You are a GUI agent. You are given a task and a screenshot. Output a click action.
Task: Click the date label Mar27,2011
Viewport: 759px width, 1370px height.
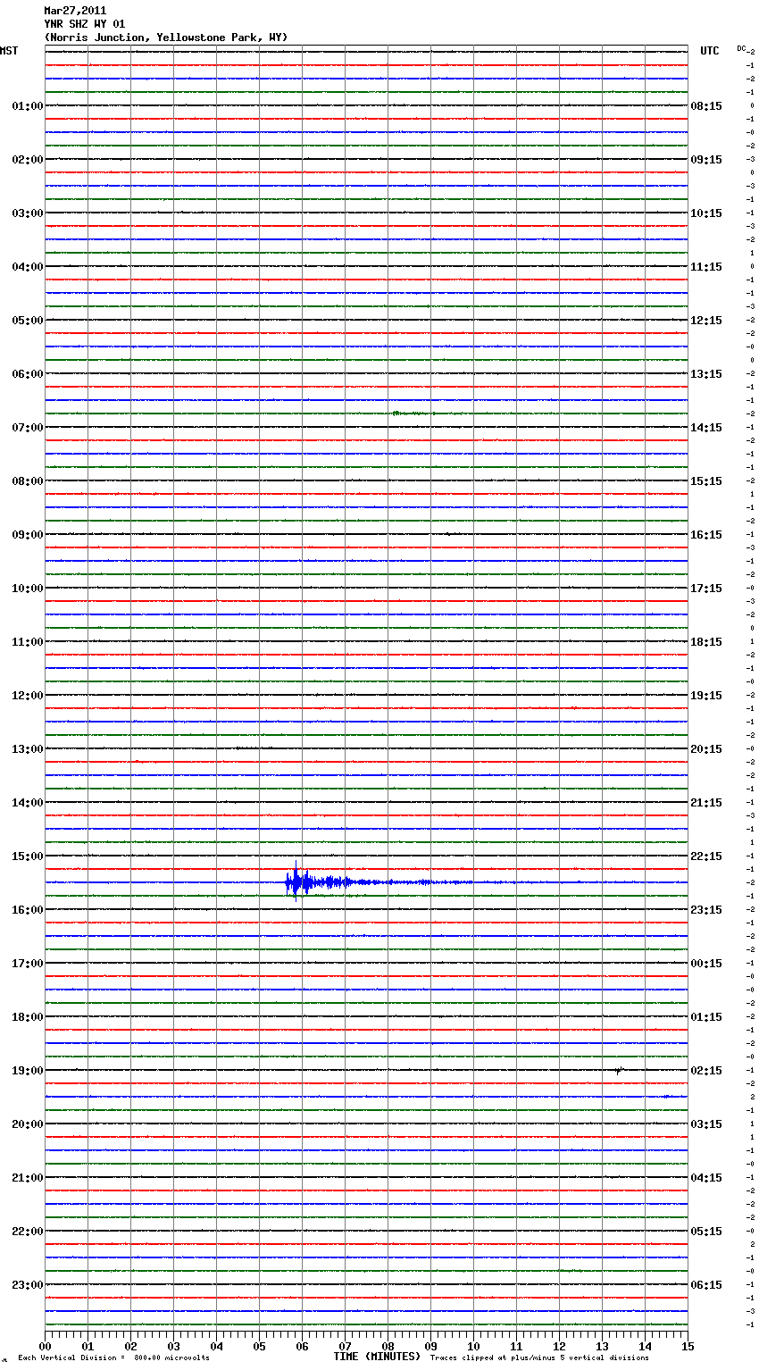[75, 11]
